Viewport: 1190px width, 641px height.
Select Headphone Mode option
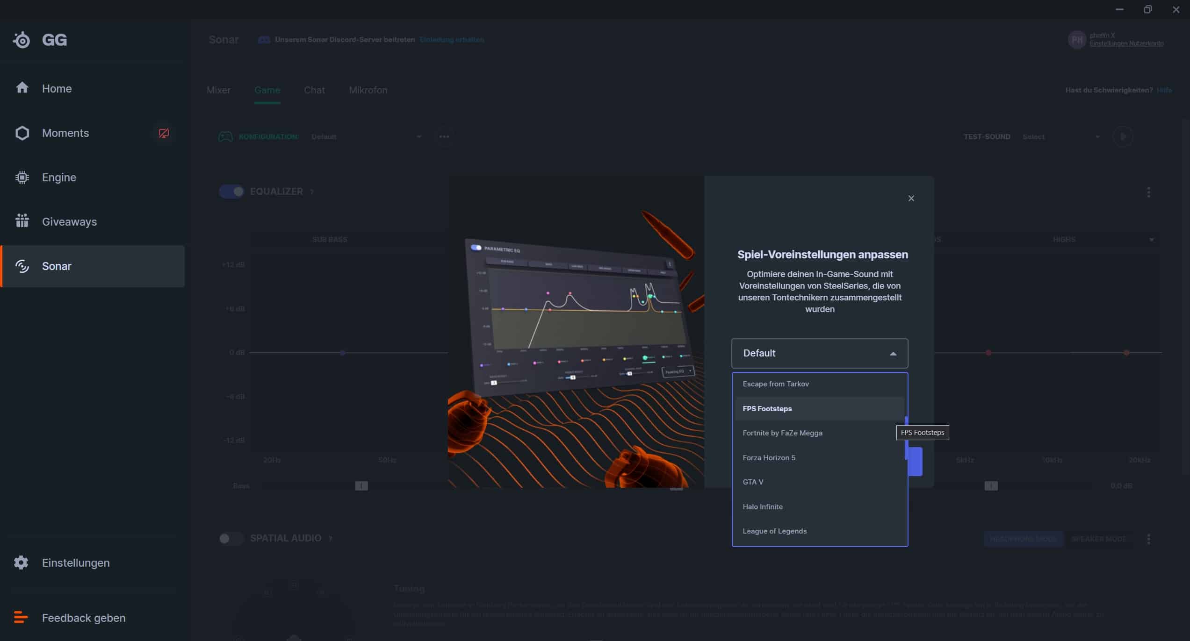(x=1023, y=539)
